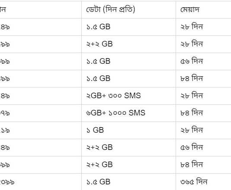Click the ১.৫ GB cell beside ৩৬৫ দিন
Image resolution: width=231 pixels, height=190 pixels.
click(98, 182)
